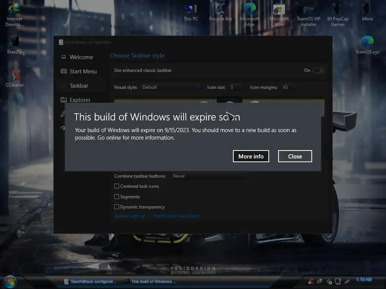Viewport: 386px width, 289px height.
Task: Click the StartAllBack title bar icon
Action: [61, 42]
